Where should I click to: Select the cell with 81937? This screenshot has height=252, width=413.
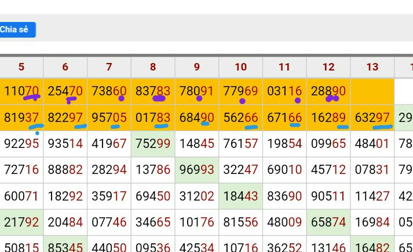[21, 118]
